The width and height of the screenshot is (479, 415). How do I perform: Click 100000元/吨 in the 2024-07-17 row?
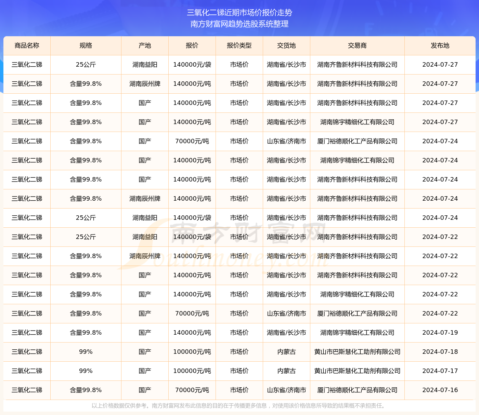pos(192,371)
